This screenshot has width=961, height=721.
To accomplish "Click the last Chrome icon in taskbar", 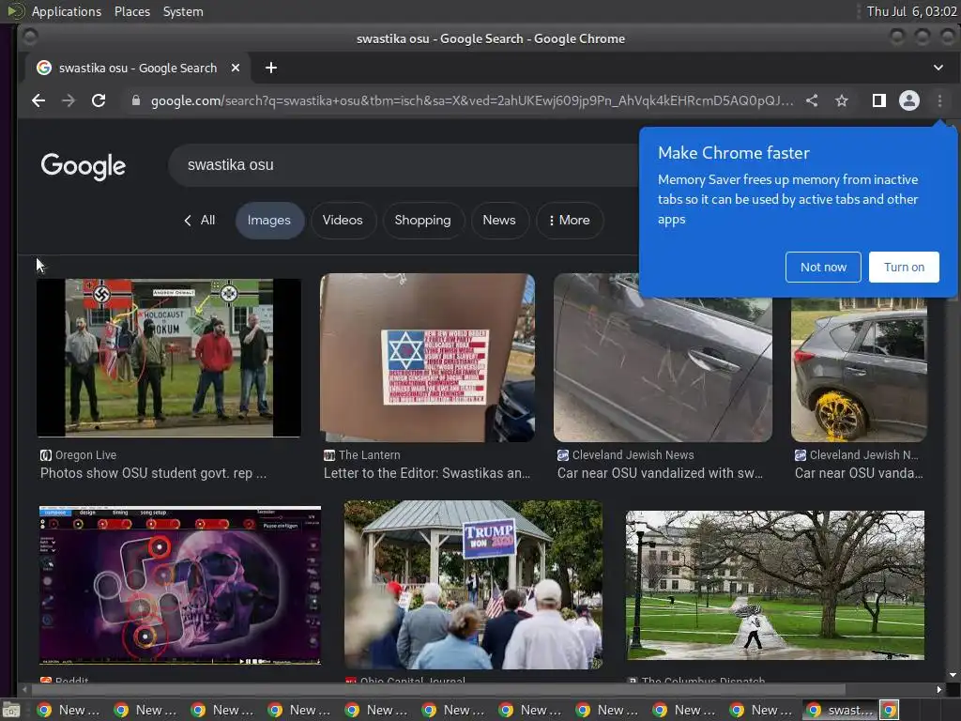I will pos(890,710).
